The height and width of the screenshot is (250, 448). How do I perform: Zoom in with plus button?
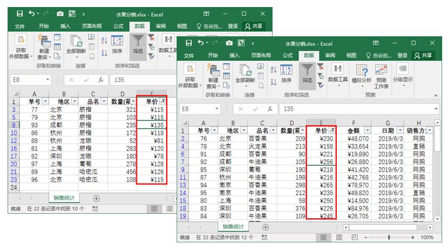pos(412,238)
